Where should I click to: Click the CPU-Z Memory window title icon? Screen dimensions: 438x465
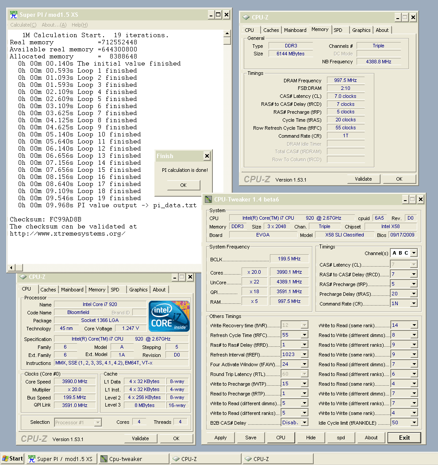pyautogui.click(x=246, y=18)
